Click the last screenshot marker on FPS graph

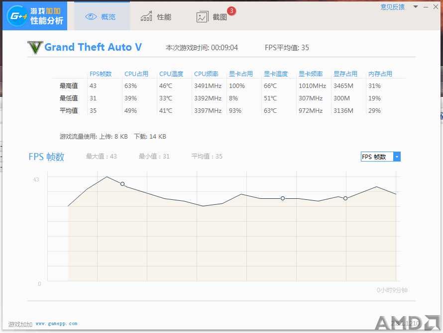345,198
